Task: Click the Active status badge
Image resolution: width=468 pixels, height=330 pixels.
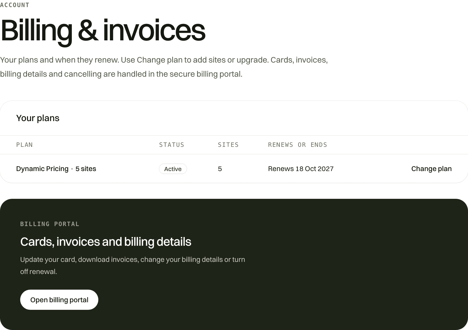Action: (x=173, y=169)
